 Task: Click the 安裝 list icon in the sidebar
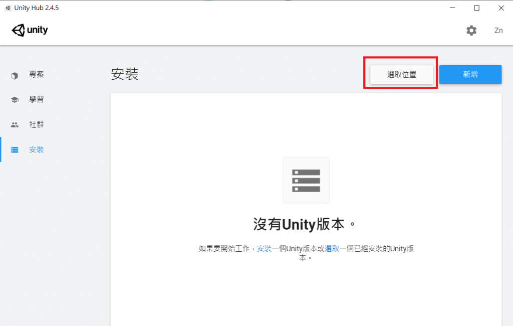tap(15, 150)
